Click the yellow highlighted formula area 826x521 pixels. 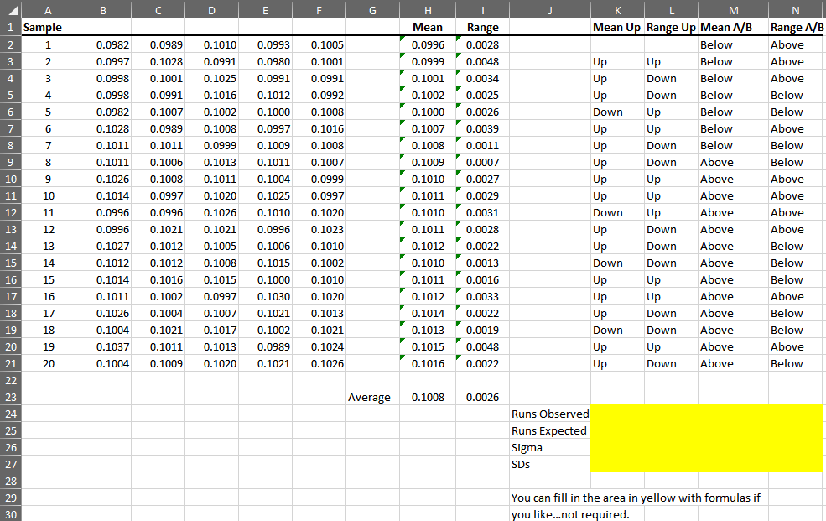click(709, 439)
